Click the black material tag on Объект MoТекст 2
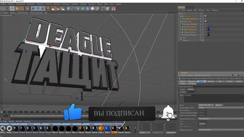The width and height of the screenshot is (244, 137). (x=208, y=35)
